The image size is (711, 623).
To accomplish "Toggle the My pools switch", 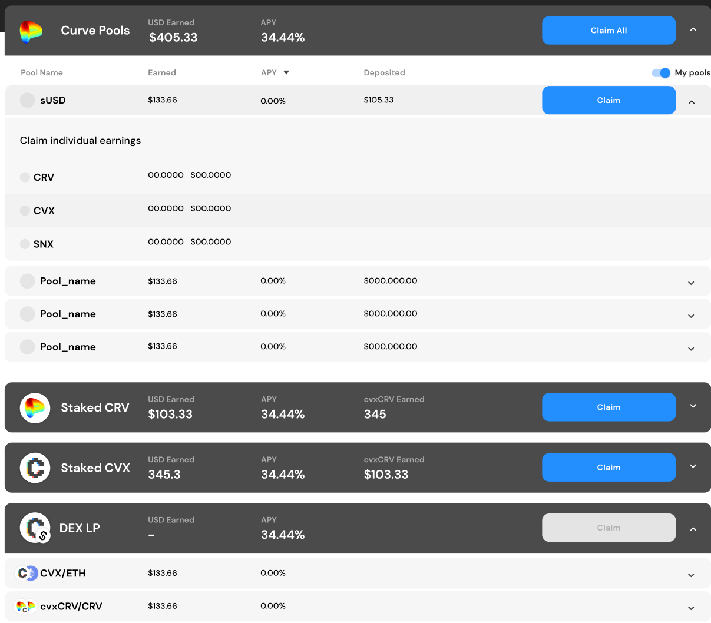I will point(660,73).
